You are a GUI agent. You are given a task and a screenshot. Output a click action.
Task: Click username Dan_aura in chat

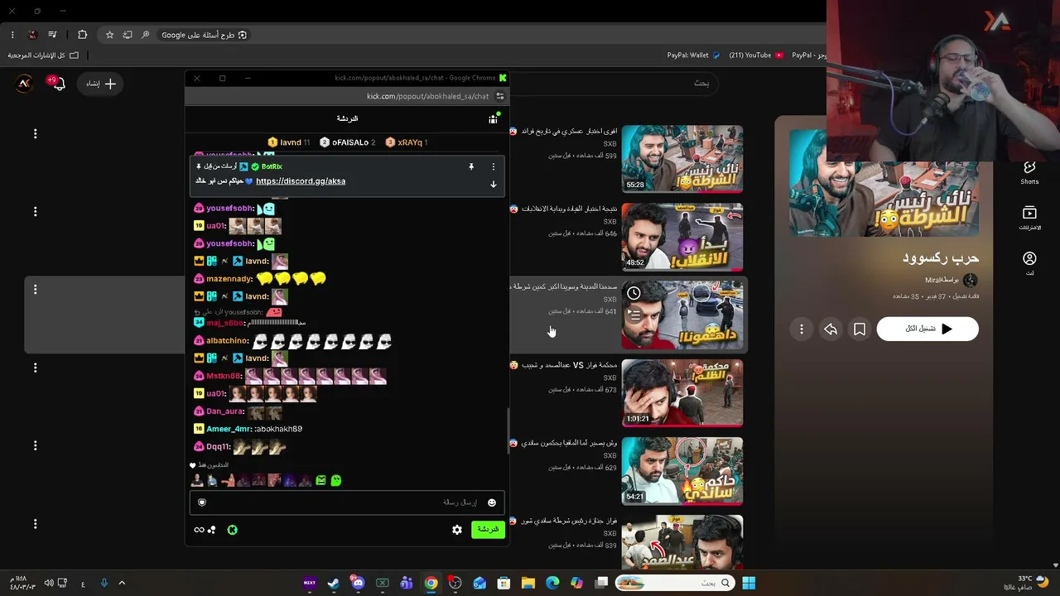click(x=225, y=411)
